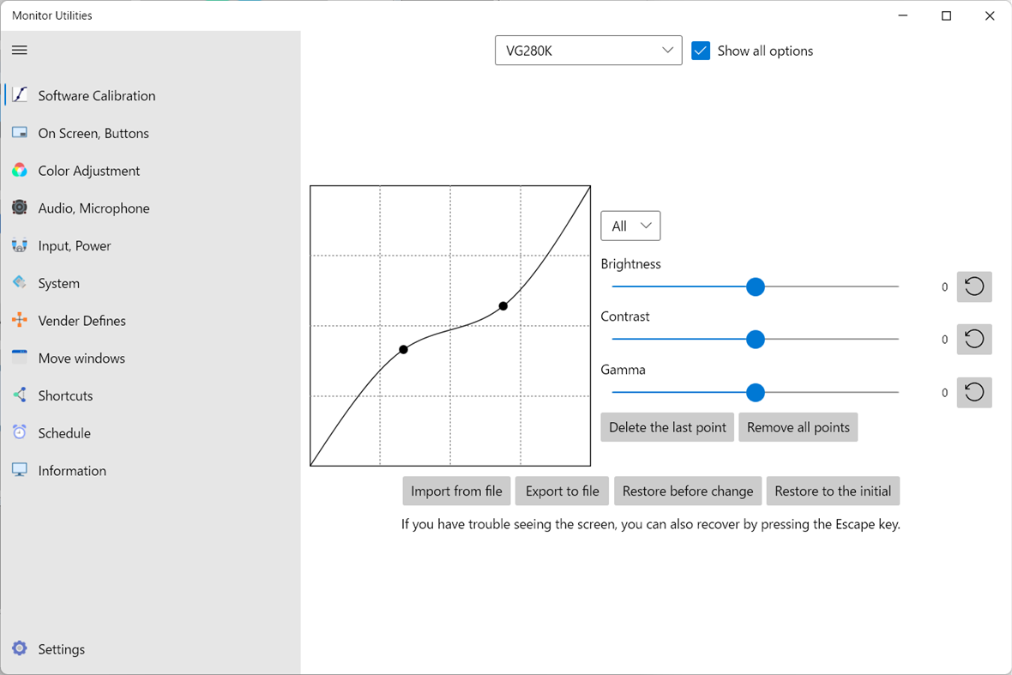Screen dimensions: 1012x675
Task: Open the dropdown above the Brightness slider
Action: click(630, 226)
